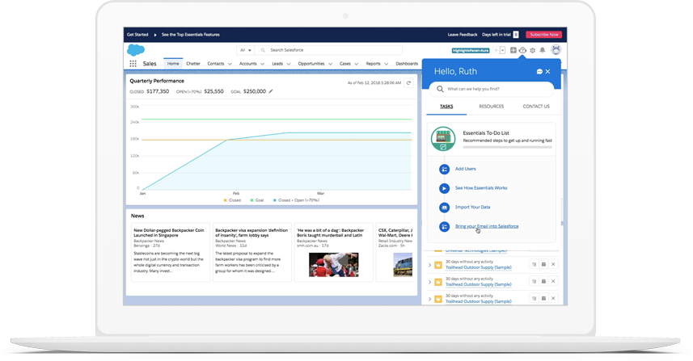This screenshot has height=361, width=693.
Task: Click the HighlightsPanel+Aura badge
Action: 471,50
